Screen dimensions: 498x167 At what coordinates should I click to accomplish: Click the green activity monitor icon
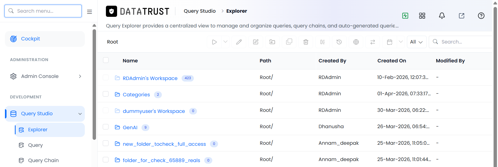coord(405,16)
